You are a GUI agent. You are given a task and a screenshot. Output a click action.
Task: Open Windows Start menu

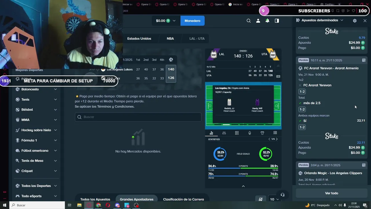pyautogui.click(x=4, y=205)
